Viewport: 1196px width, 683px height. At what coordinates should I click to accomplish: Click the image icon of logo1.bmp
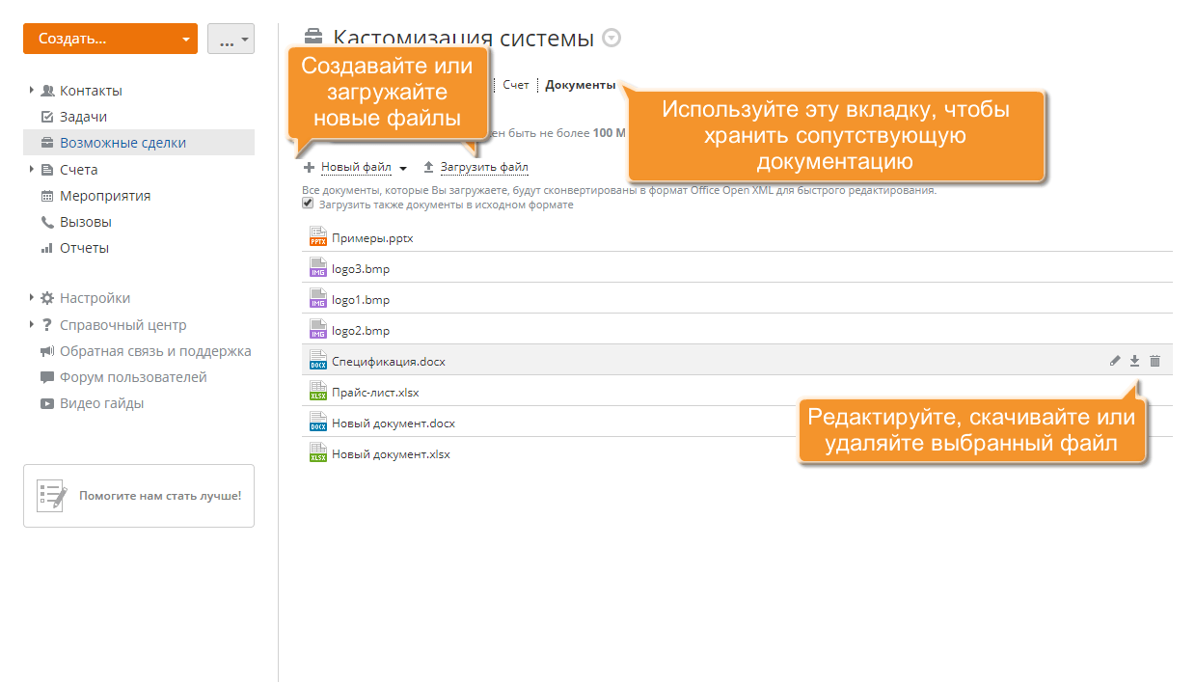(318, 298)
